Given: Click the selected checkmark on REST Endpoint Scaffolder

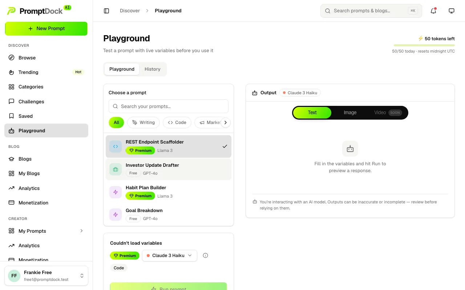Looking at the screenshot, I should click(225, 146).
